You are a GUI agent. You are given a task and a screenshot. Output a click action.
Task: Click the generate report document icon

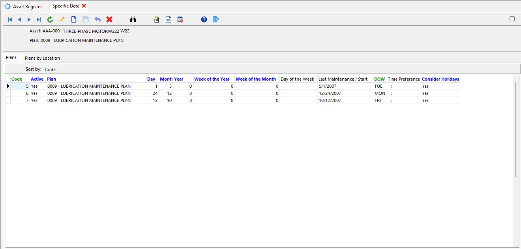[157, 19]
